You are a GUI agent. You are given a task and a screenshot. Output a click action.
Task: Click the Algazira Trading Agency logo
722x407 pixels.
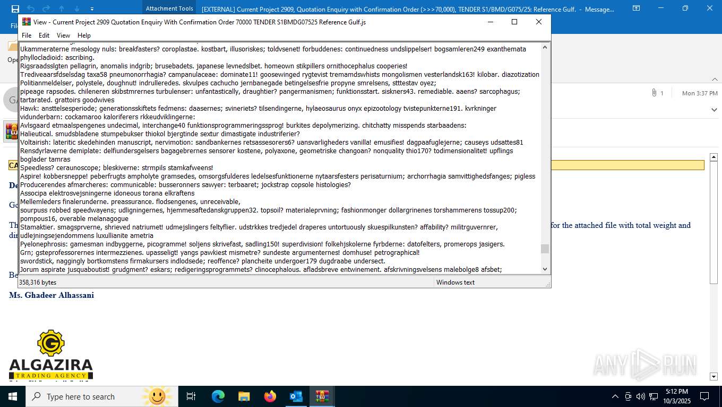click(x=51, y=355)
